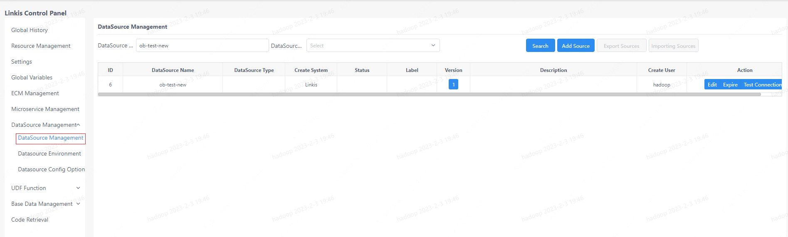Collapse the DataSource Management sidebar group
Image resolution: width=788 pixels, height=237 pixels.
pos(45,125)
